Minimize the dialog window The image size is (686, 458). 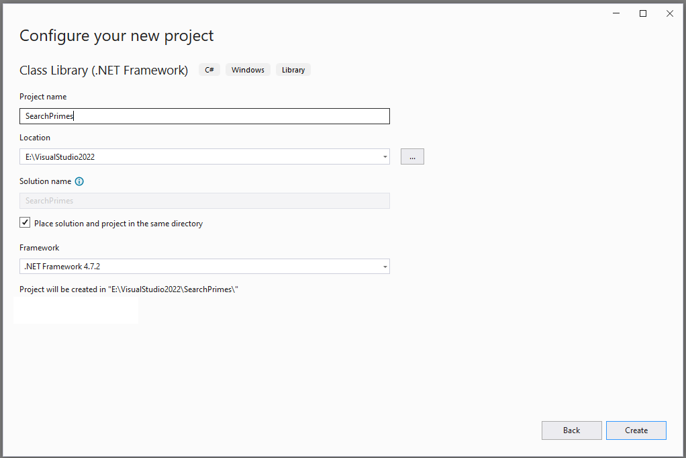click(616, 13)
